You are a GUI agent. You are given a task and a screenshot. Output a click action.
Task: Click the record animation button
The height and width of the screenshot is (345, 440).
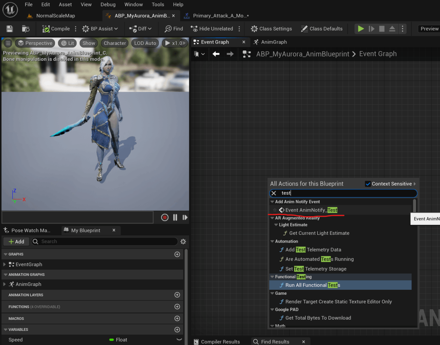pyautogui.click(x=165, y=217)
